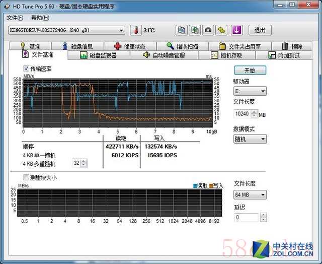The width and height of the screenshot is (322, 264).
Task: Click the orange 写入 legend swatch
Action: pyautogui.click(x=211, y=186)
